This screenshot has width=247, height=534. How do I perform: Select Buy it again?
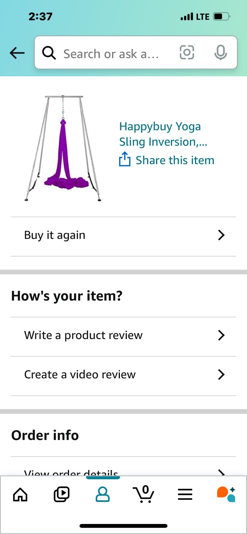(55, 235)
